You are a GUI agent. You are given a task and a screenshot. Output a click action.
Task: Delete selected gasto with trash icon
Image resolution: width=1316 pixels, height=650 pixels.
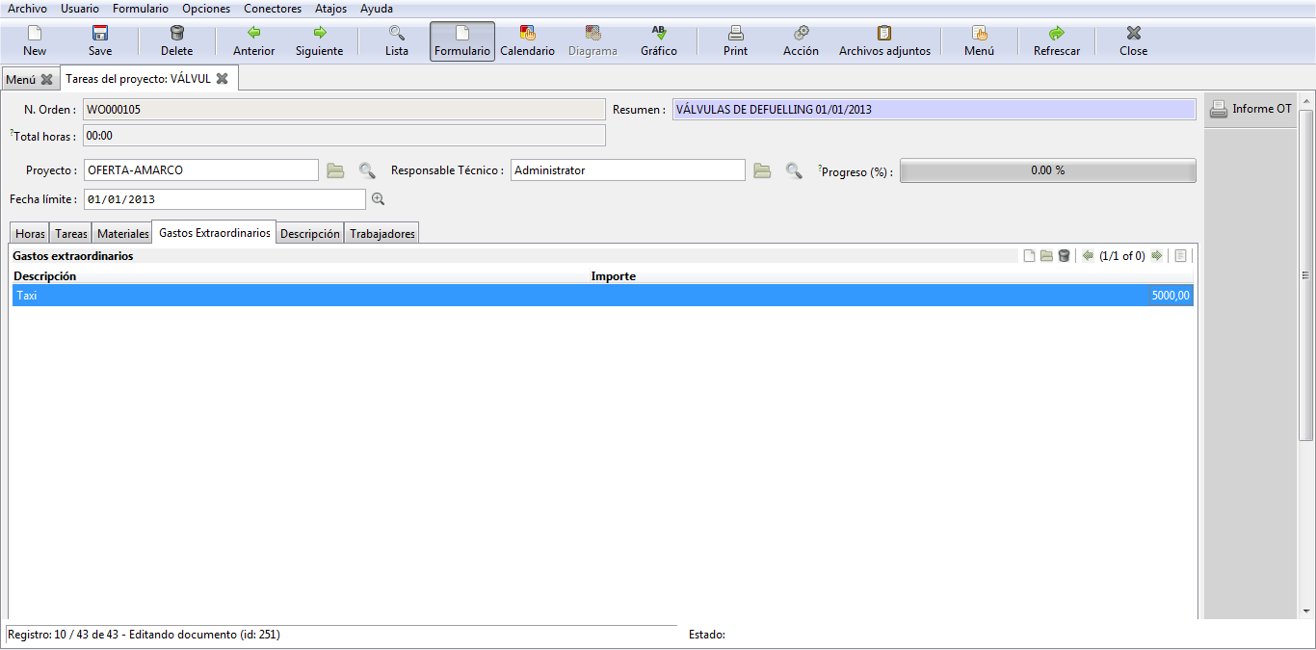1064,256
